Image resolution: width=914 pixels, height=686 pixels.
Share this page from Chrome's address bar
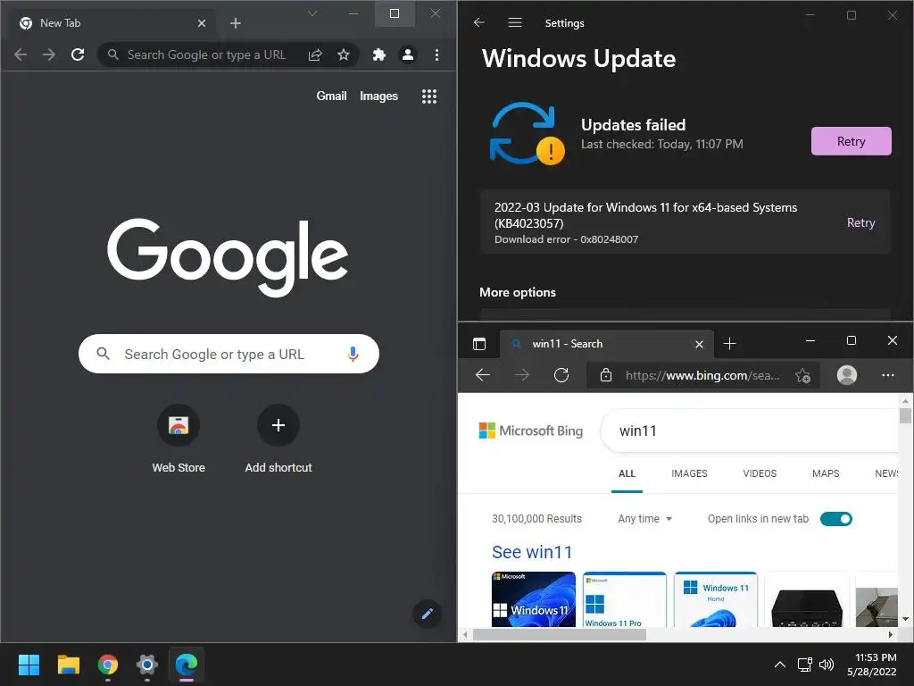pos(315,54)
